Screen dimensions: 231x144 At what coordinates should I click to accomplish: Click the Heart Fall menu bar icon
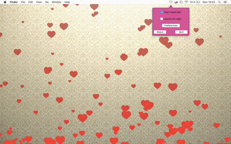coord(171,2)
